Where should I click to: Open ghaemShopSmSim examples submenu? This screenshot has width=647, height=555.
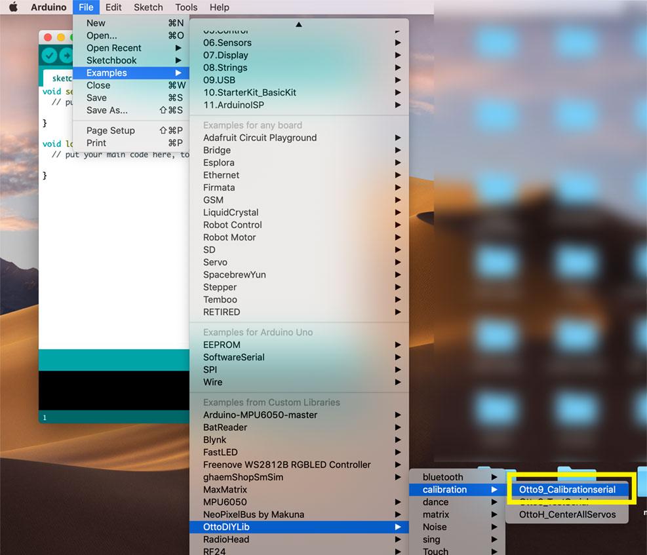click(299, 477)
